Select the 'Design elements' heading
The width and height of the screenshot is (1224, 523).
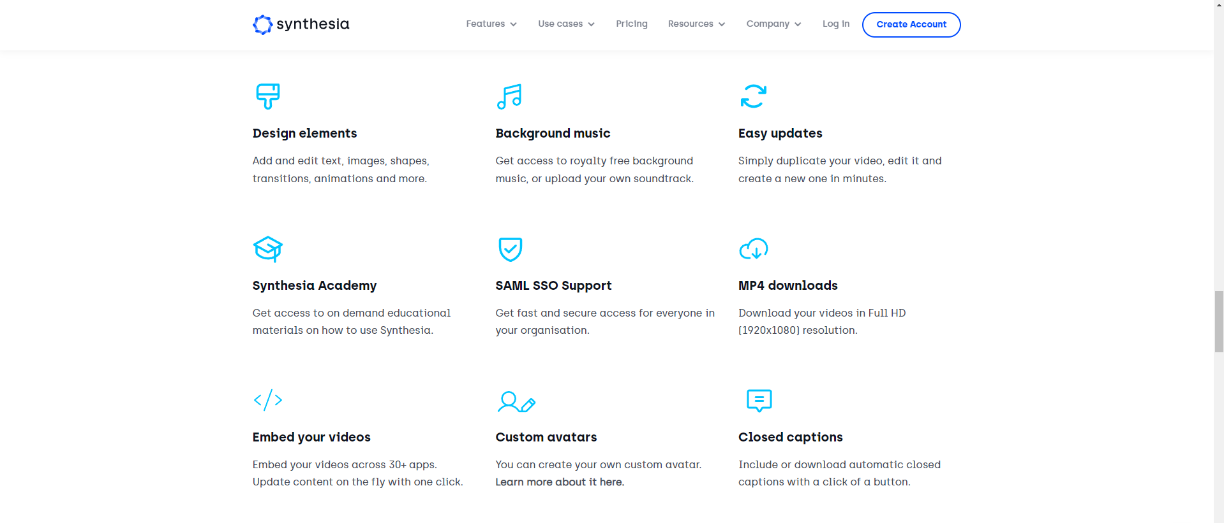pos(304,133)
